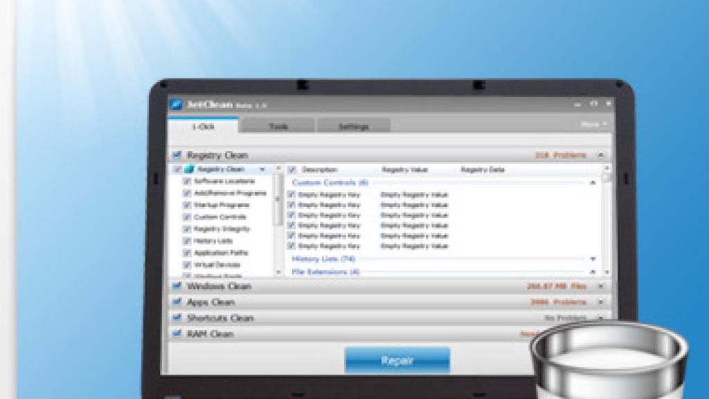Open the More dropdown menu

coord(593,125)
